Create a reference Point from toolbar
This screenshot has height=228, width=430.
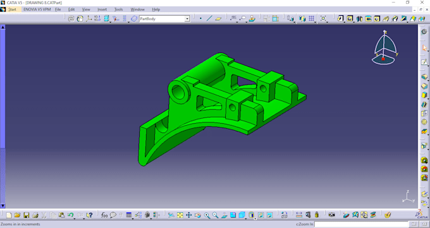click(200, 19)
